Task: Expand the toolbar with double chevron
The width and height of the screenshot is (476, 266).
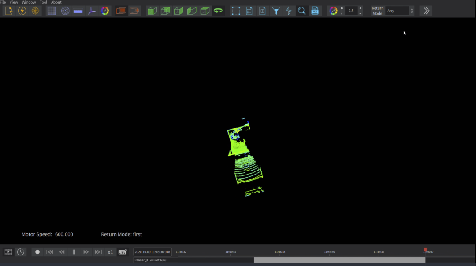Action: point(427,11)
